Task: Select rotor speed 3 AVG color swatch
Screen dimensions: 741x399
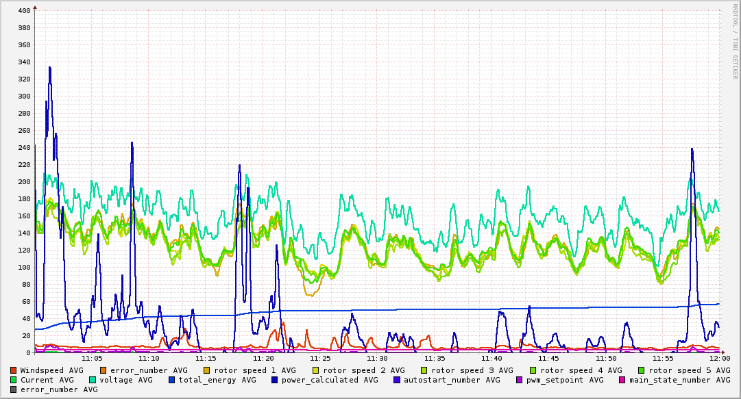Action: click(x=424, y=371)
